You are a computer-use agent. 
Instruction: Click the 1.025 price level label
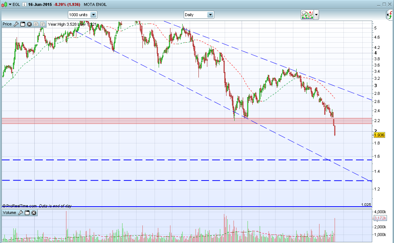[x=366, y=205]
